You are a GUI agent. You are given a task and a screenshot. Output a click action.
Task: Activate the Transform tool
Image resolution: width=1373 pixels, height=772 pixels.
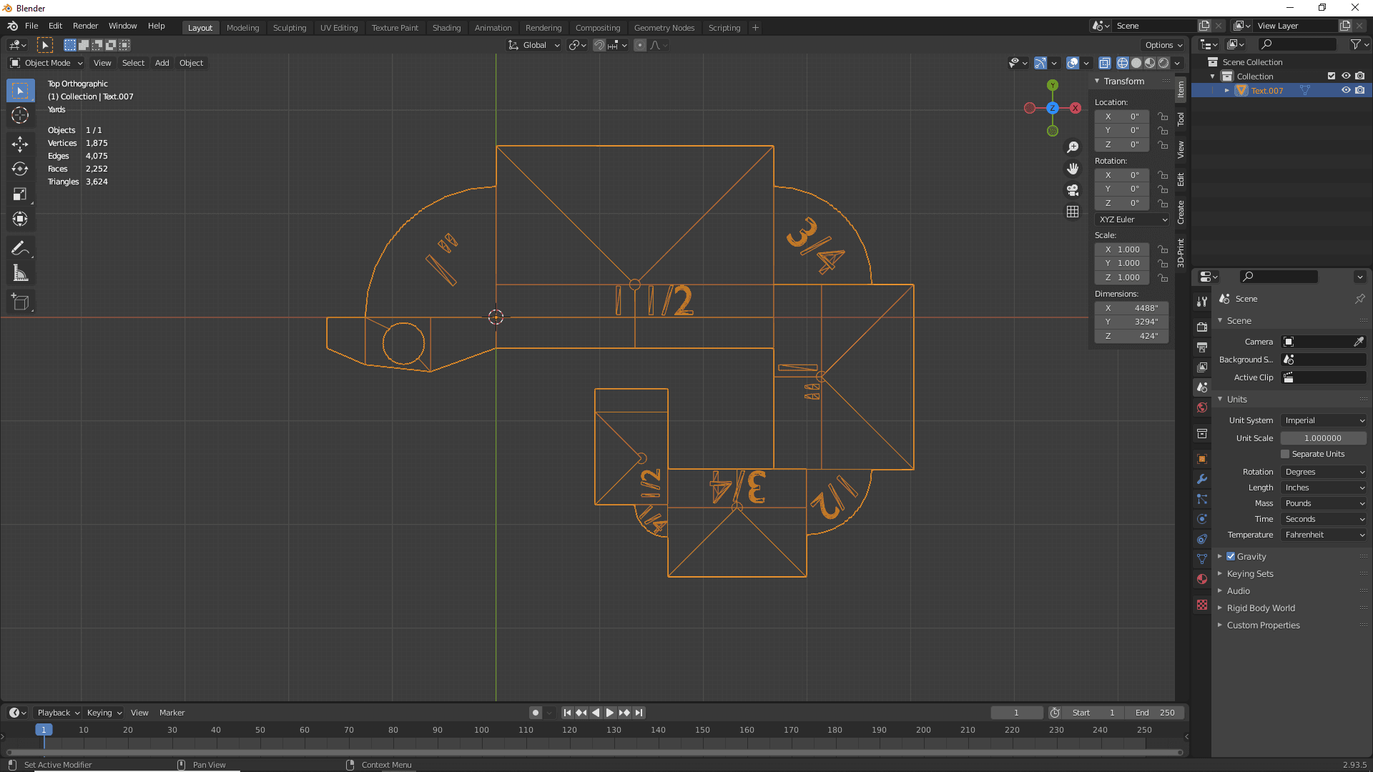point(20,219)
